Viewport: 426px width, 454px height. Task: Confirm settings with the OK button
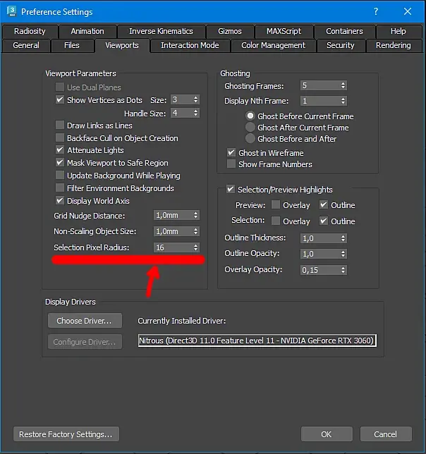(x=327, y=434)
